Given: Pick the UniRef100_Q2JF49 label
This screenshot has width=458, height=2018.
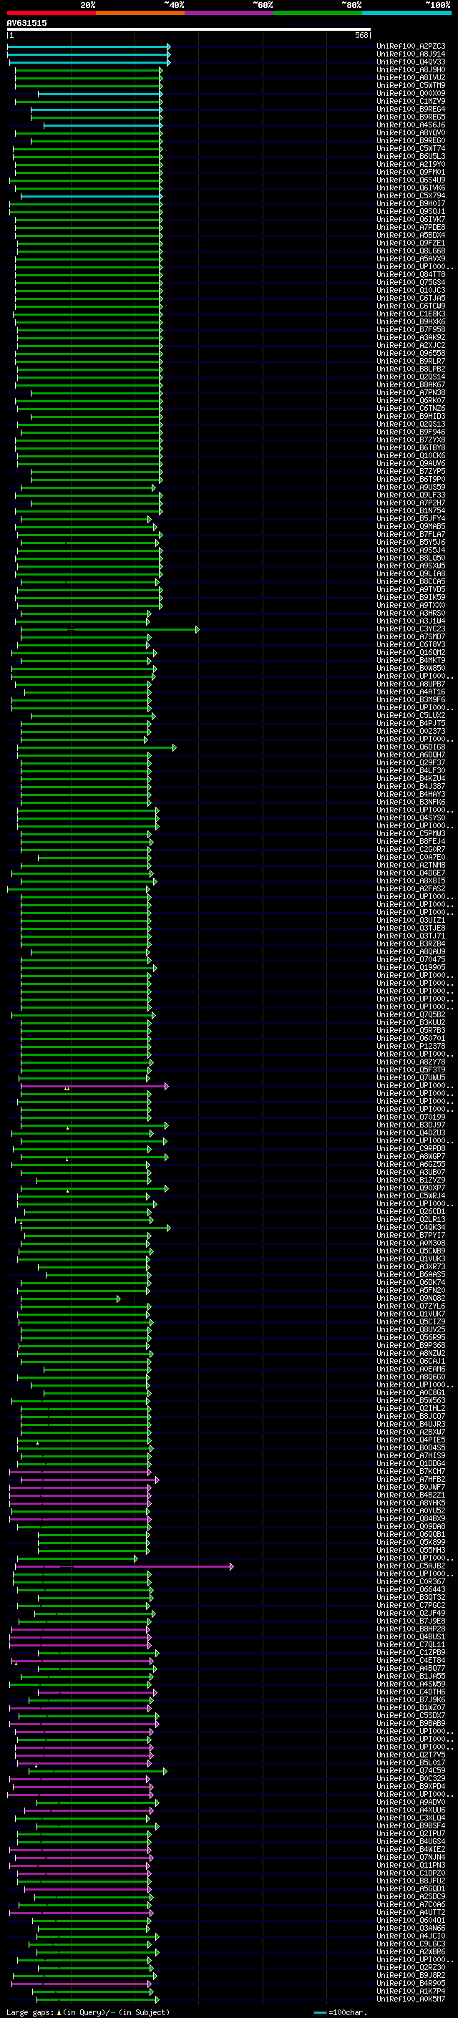Looking at the screenshot, I should pos(411,1613).
